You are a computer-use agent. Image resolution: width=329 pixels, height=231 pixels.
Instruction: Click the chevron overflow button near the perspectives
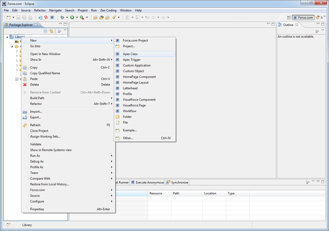(325, 16)
